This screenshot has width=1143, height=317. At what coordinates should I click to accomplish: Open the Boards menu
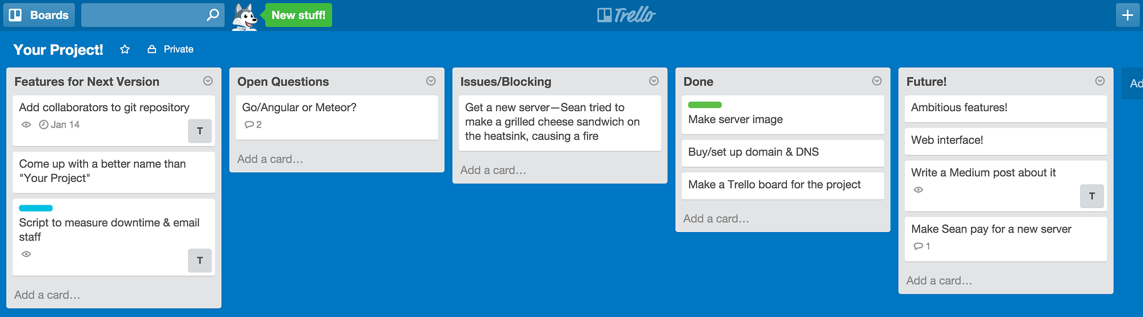tap(39, 15)
